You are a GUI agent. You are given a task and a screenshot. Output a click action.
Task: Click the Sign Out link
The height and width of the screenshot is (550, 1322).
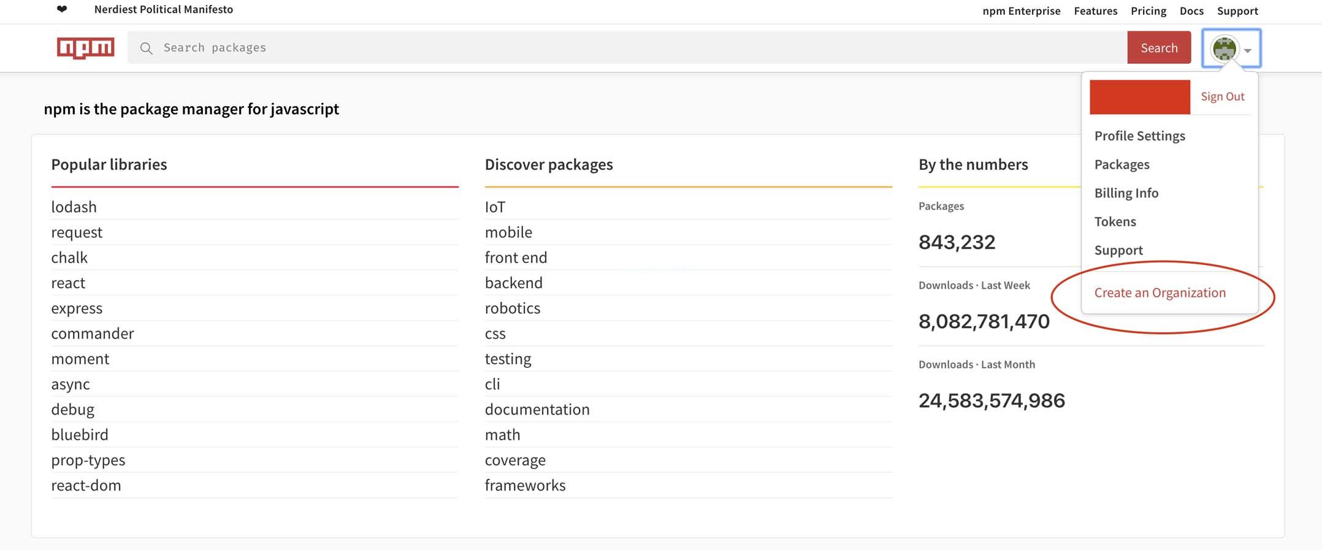click(x=1222, y=96)
